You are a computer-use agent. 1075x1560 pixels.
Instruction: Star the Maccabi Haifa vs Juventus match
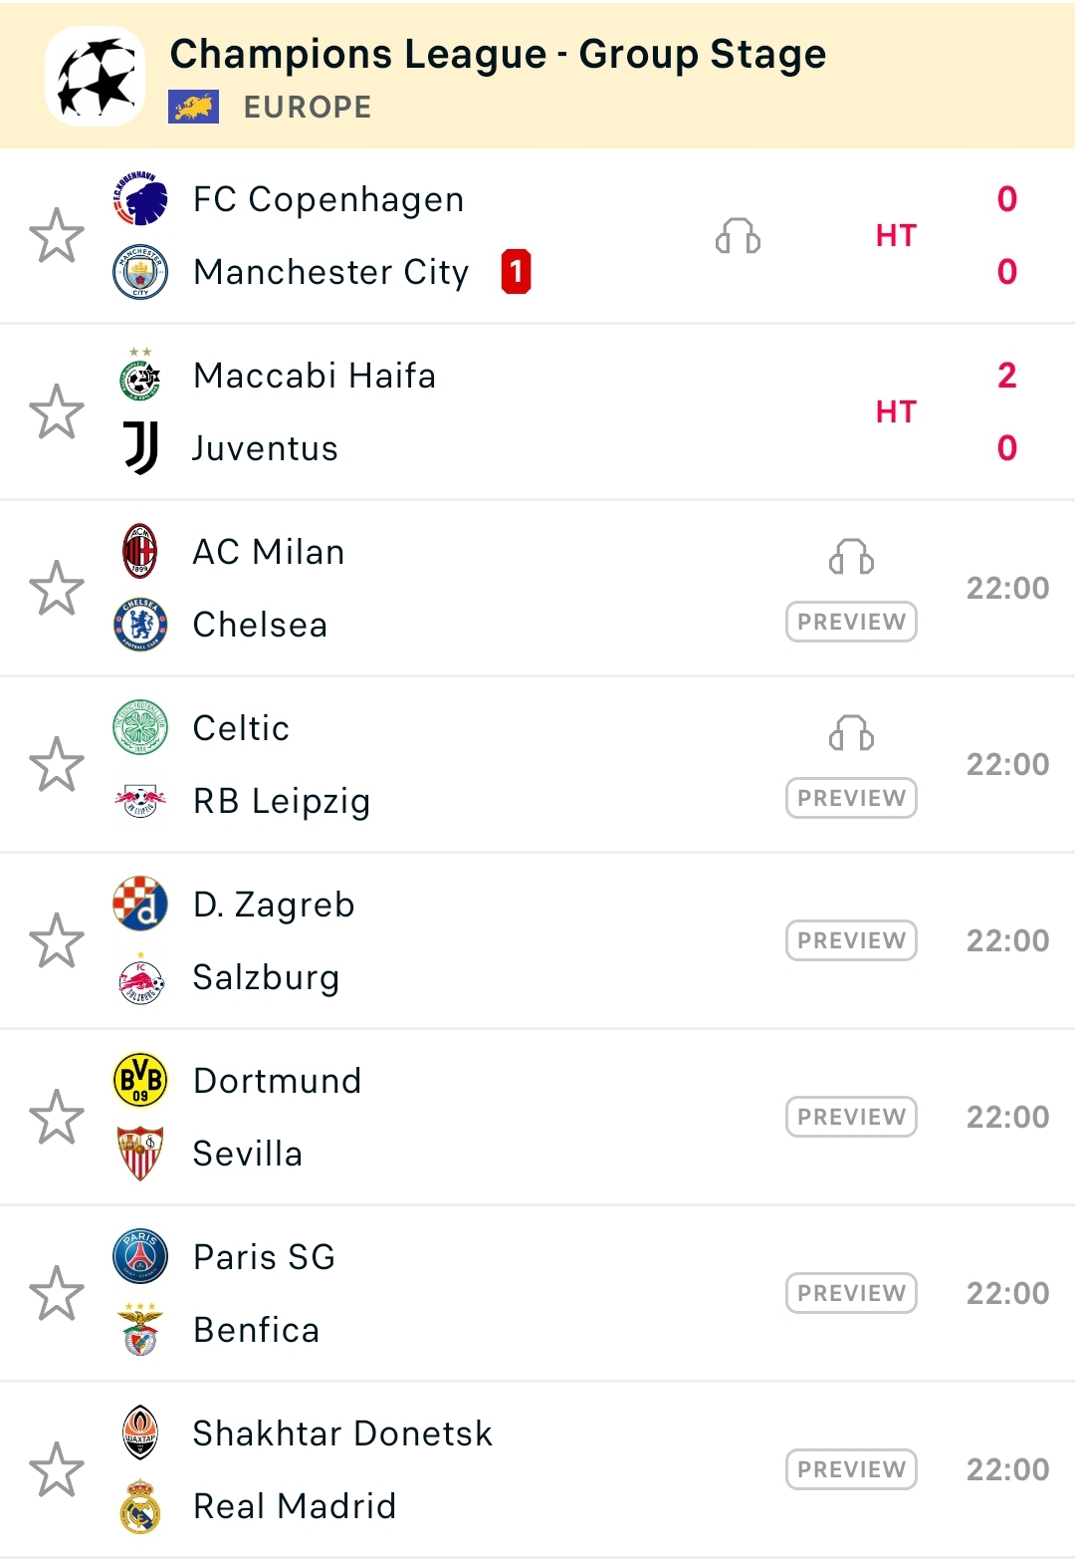click(57, 412)
